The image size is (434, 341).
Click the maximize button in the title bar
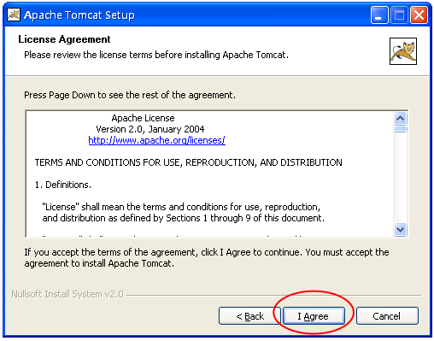pos(399,15)
